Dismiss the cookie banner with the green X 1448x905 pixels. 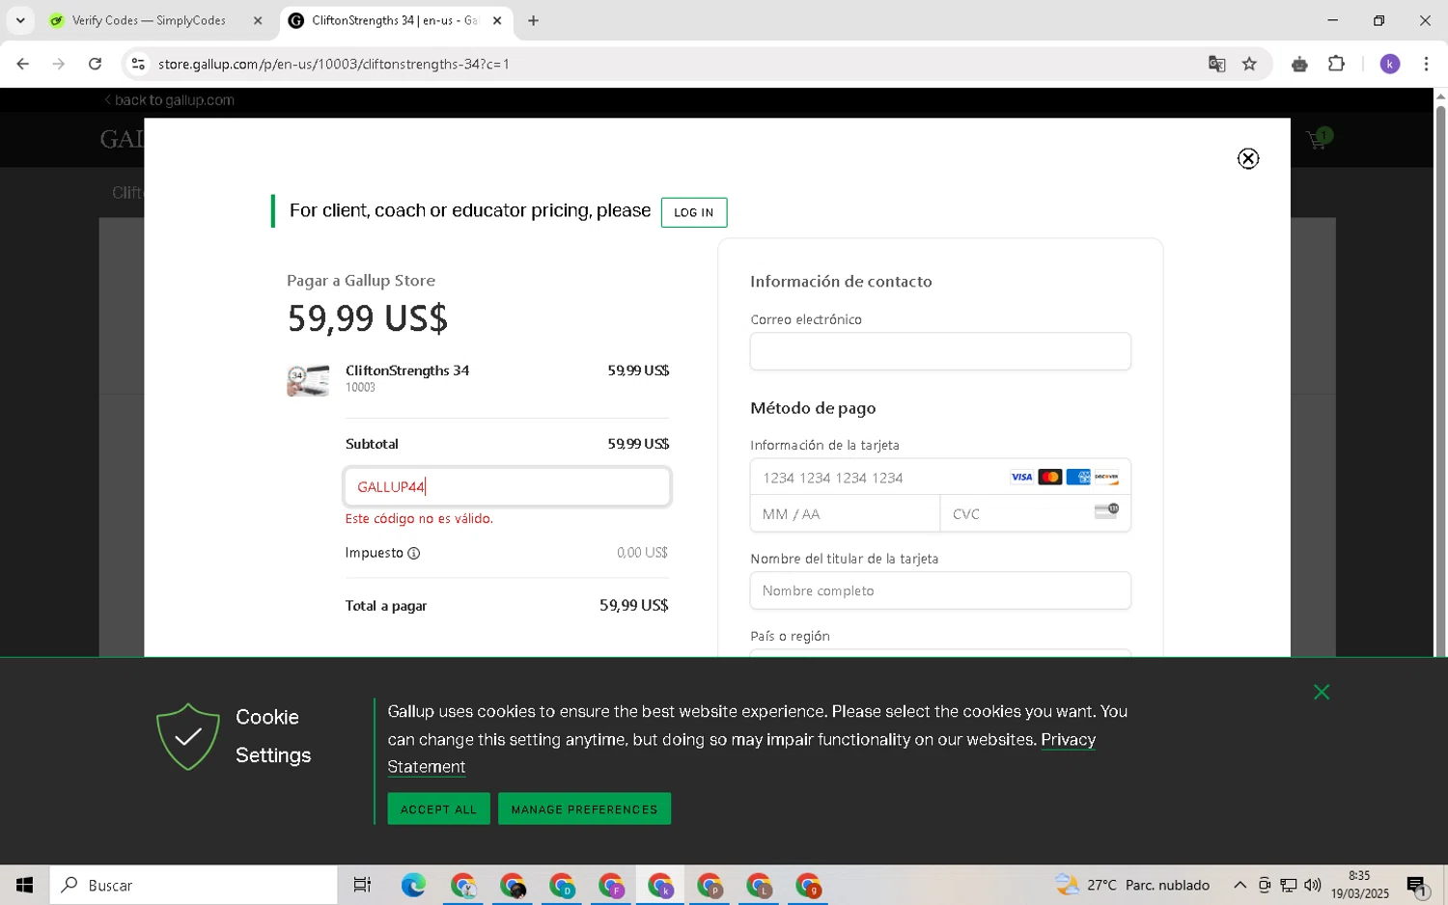point(1322,692)
